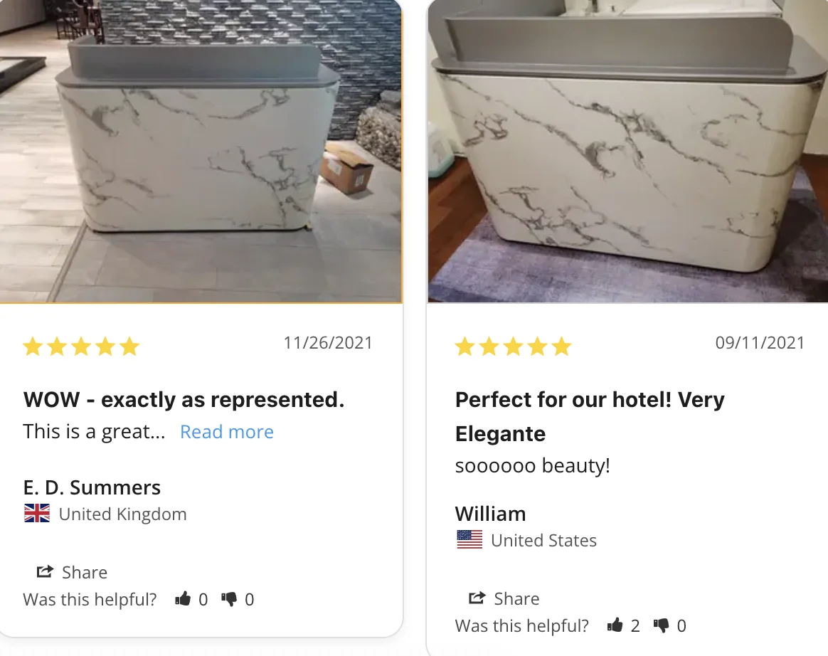
Task: Click share arrow icon on Summers review
Action: 45,571
